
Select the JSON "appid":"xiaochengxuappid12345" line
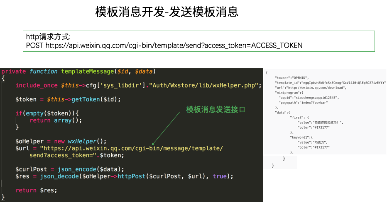pyautogui.click(x=309, y=98)
